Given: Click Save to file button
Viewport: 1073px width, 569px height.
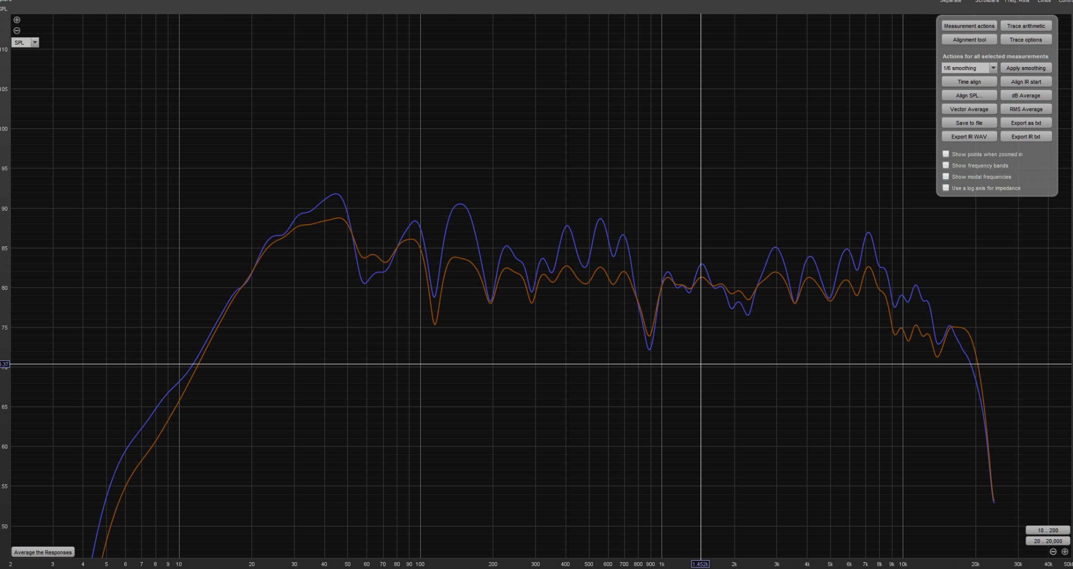Looking at the screenshot, I should coord(969,123).
